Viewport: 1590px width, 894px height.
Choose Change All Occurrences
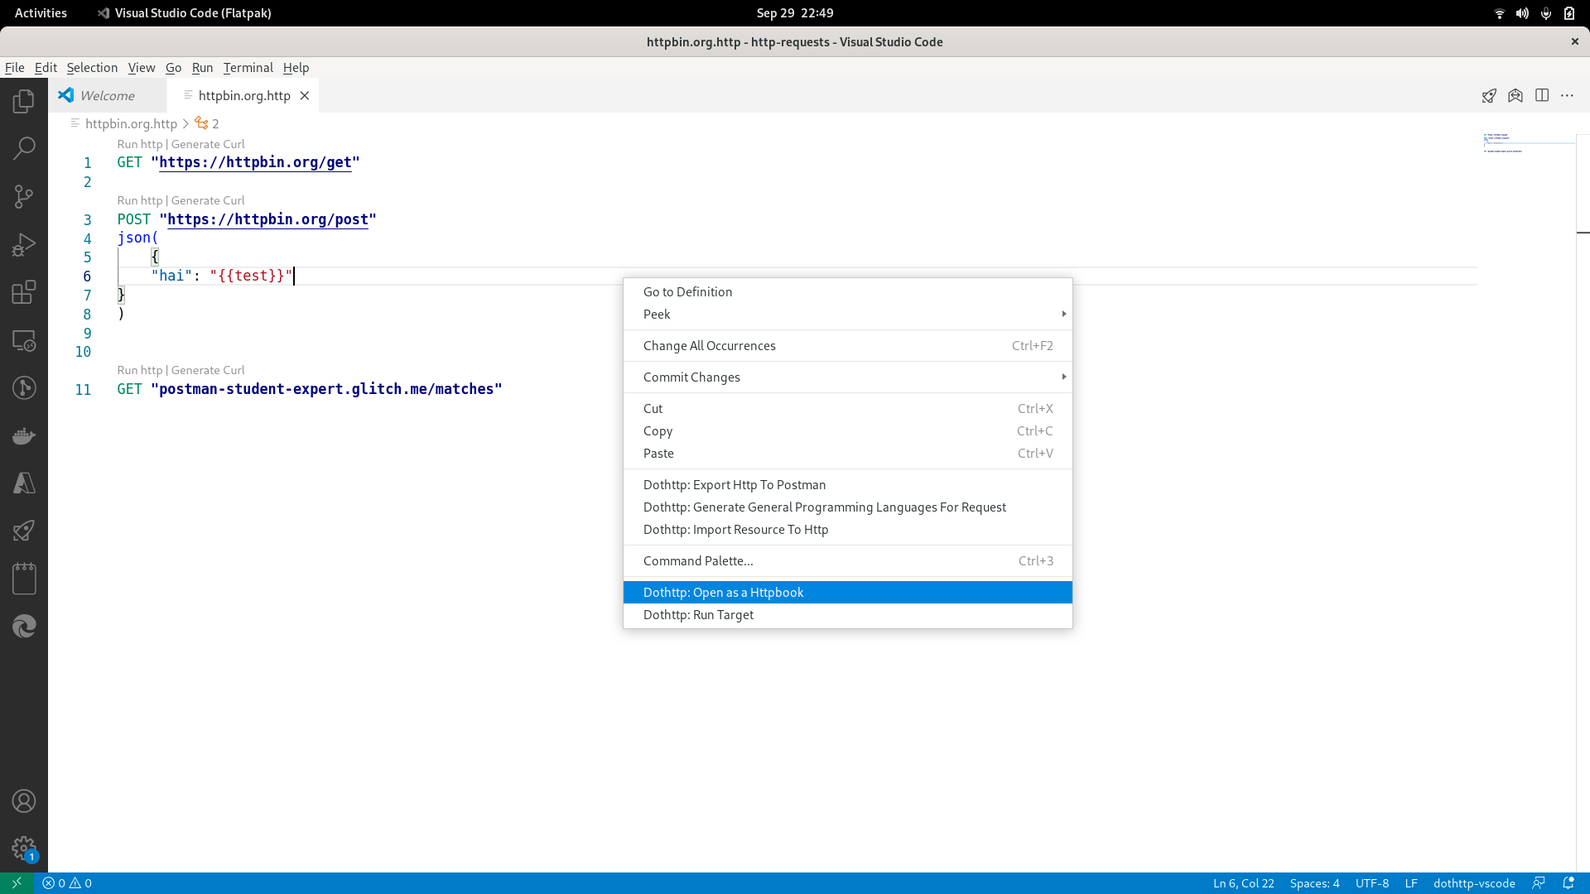click(847, 346)
